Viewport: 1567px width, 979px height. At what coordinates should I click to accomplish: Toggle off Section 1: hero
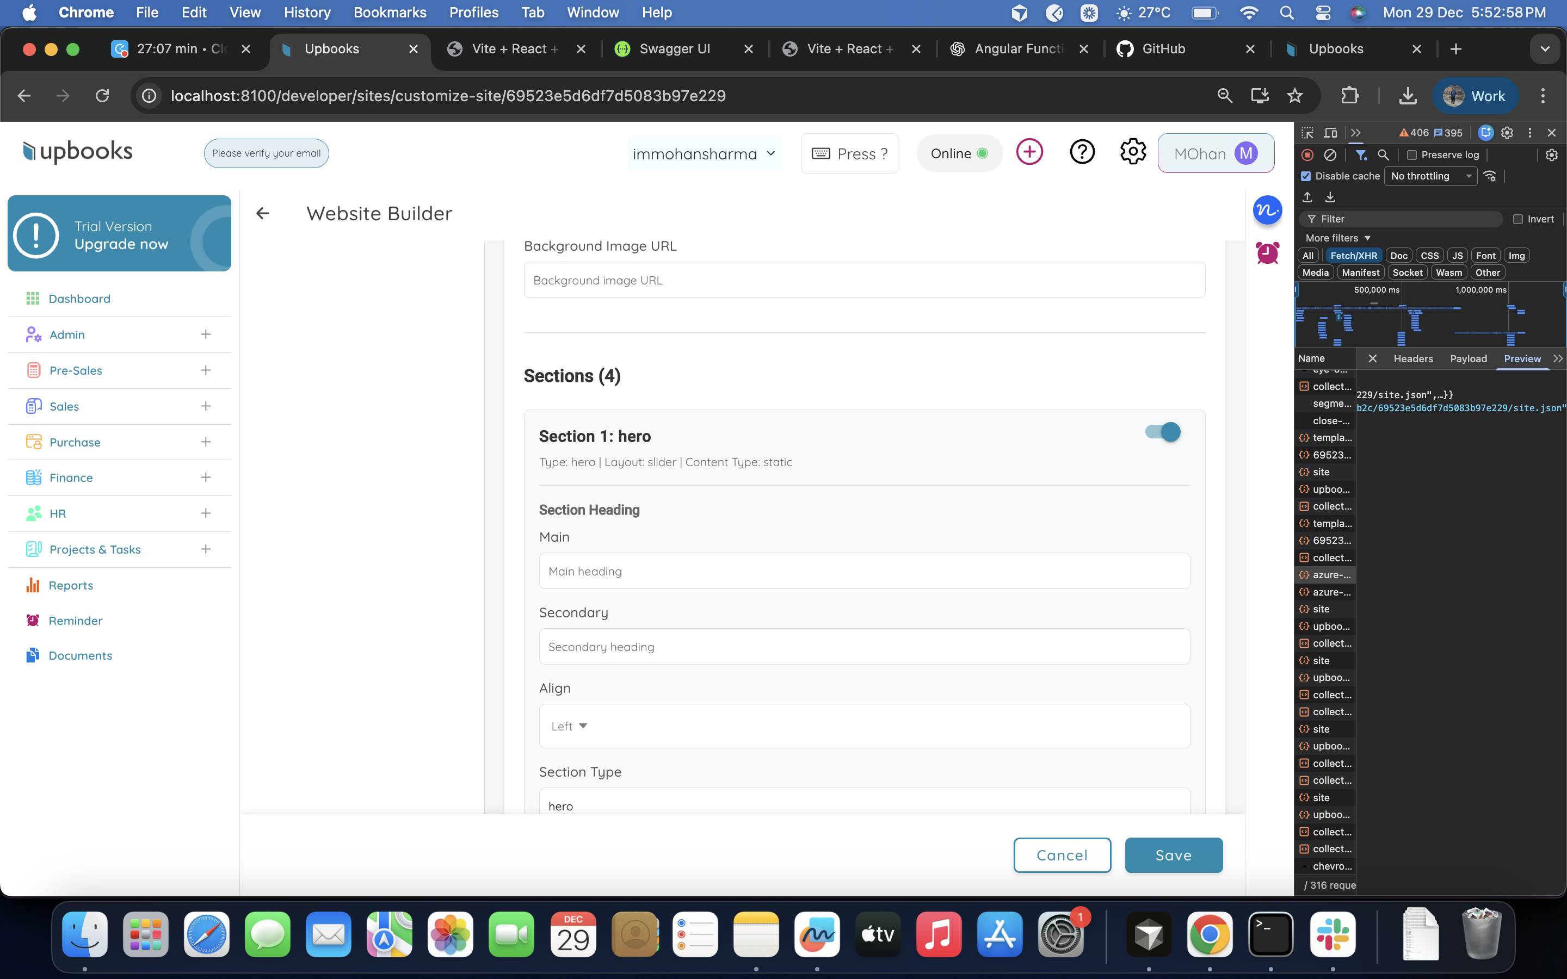1162,432
